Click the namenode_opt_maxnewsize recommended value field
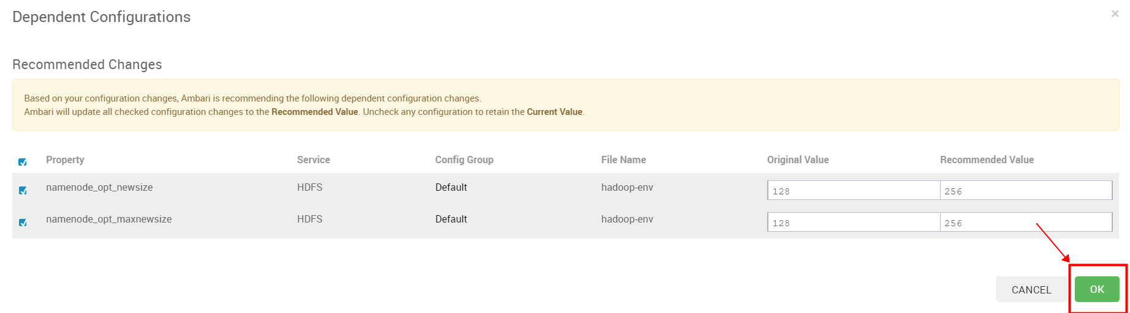The height and width of the screenshot is (313, 1130). (1026, 222)
